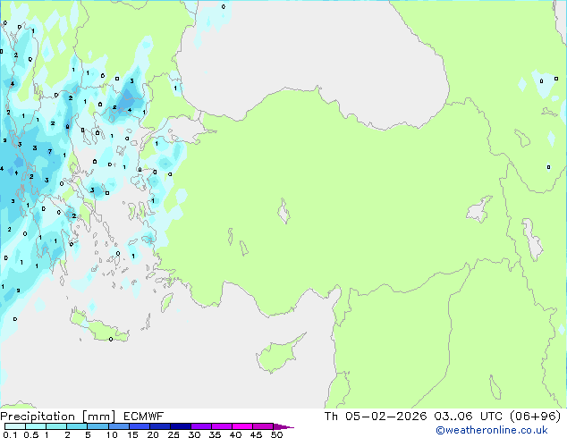The image size is (567, 438).
Task: Click Lake Van in eastern Turkey
Action: coord(479,211)
